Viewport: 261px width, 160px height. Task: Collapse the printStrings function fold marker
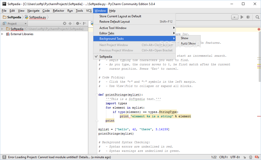[x=97, y=95]
